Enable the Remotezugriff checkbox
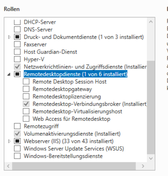Viewport: 168px width, 176px height. pos(17,126)
